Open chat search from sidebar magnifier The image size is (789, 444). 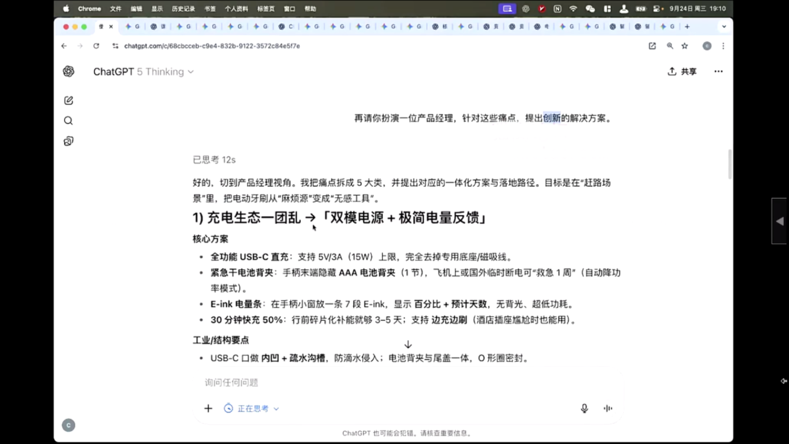coord(69,121)
